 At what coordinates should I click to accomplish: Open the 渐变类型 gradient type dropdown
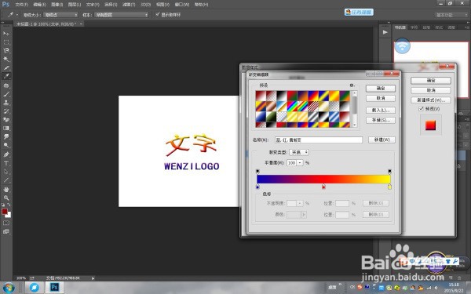(299, 152)
